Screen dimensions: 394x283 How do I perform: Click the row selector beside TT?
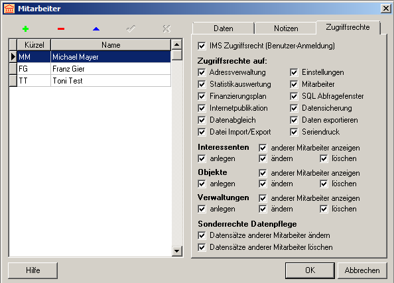tap(13, 81)
